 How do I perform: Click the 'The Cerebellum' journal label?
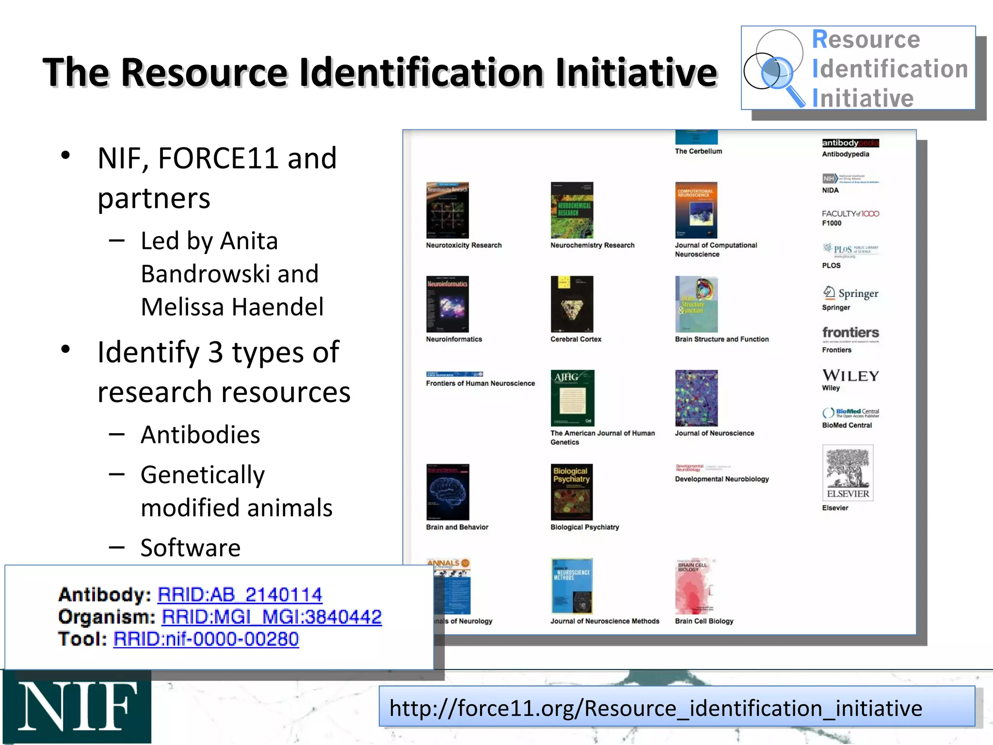(x=698, y=151)
